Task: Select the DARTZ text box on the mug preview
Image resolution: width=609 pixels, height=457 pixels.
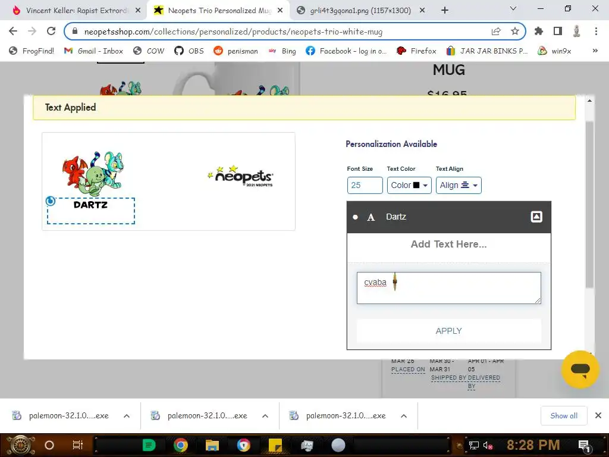Action: click(x=91, y=211)
